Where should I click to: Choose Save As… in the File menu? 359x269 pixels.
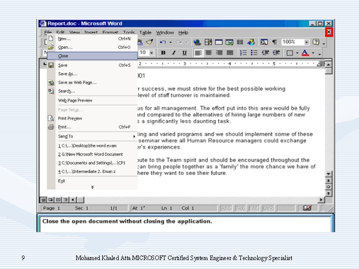92,74
